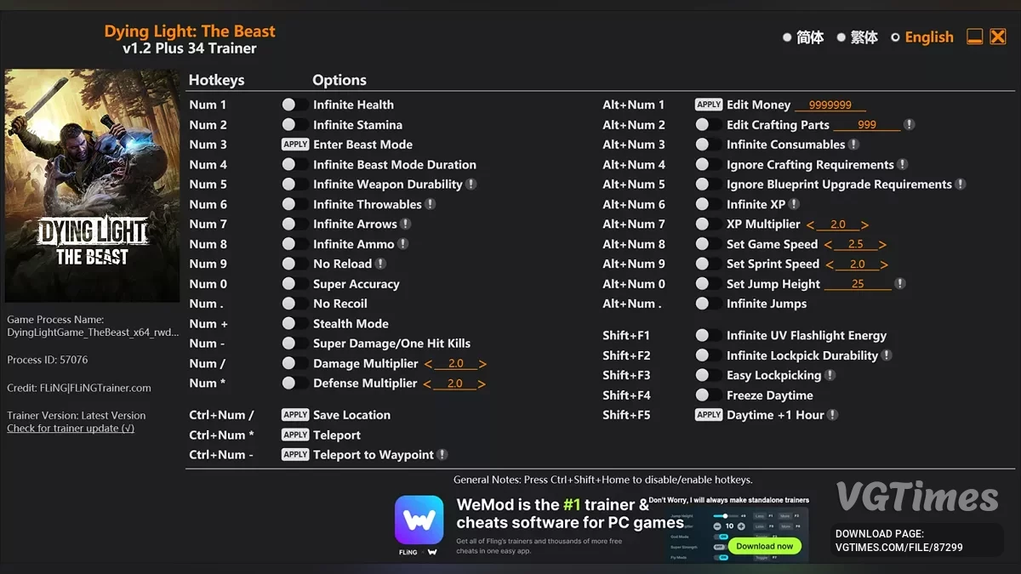Click the Edit Money value field
1021x574 pixels.
tap(830, 105)
